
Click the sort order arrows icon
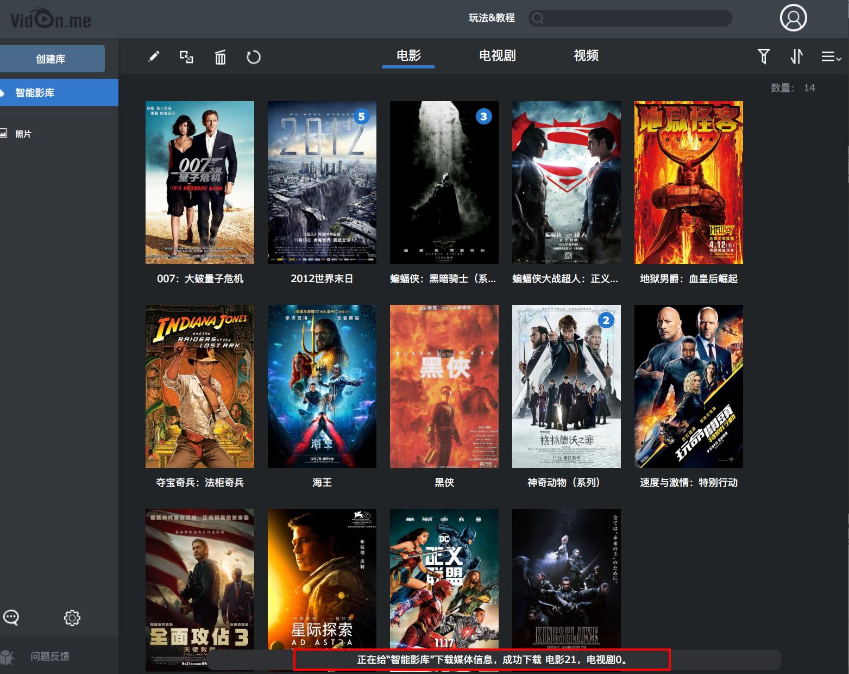[x=797, y=56]
